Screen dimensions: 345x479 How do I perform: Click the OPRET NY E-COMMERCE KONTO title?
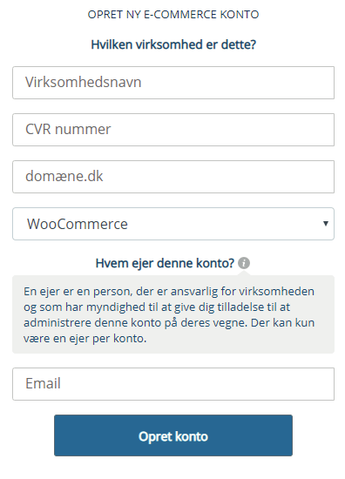(173, 14)
